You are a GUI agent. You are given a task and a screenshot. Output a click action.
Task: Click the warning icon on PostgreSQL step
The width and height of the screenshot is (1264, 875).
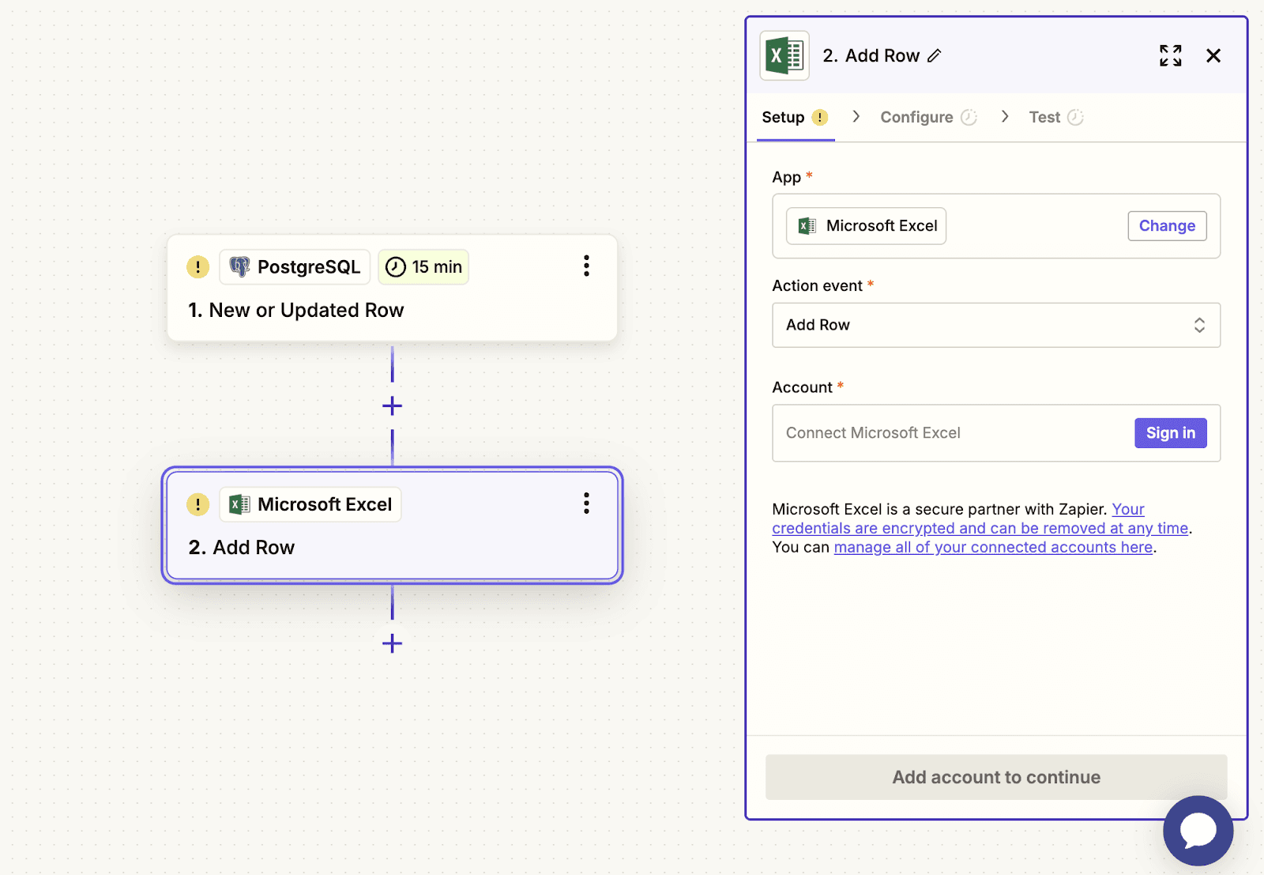click(197, 267)
